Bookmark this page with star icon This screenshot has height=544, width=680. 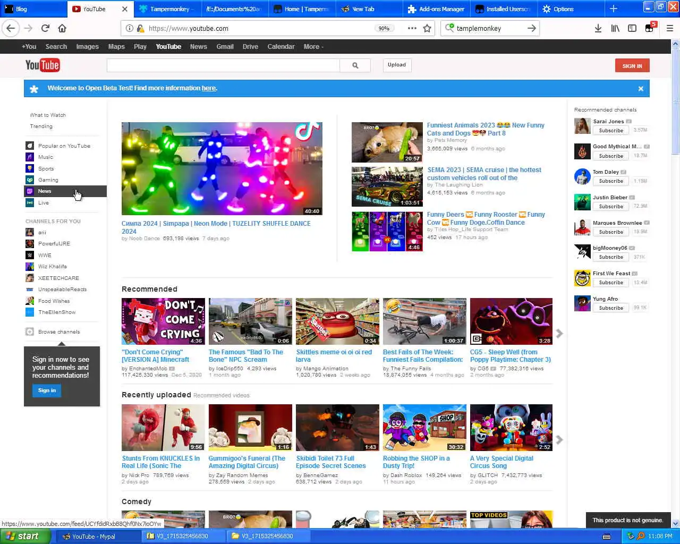click(x=427, y=28)
